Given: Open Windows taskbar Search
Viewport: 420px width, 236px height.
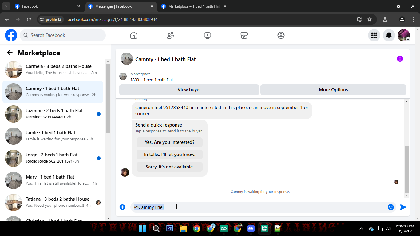Looking at the screenshot, I should point(156,229).
